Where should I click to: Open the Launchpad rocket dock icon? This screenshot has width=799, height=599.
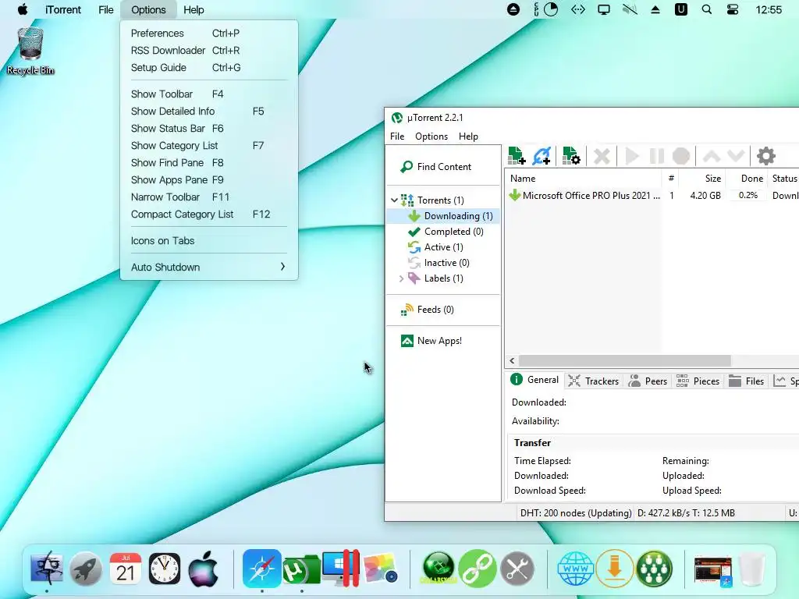(86, 569)
